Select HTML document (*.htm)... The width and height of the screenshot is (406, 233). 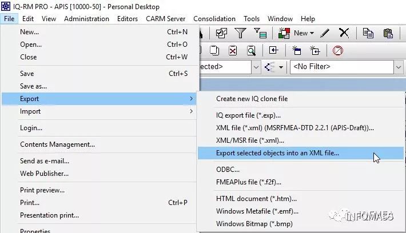click(x=301, y=199)
